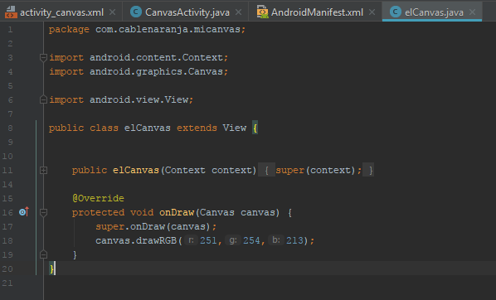Click the highlighted opening brace on line 8
The width and height of the screenshot is (496, 300).
pyautogui.click(x=255, y=128)
